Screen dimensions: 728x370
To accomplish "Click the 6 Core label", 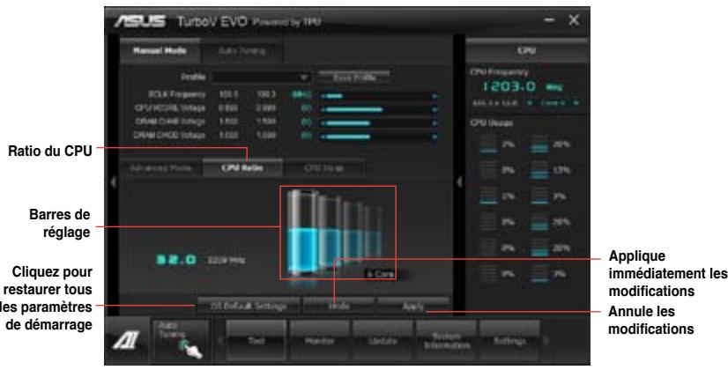I will pyautogui.click(x=380, y=274).
